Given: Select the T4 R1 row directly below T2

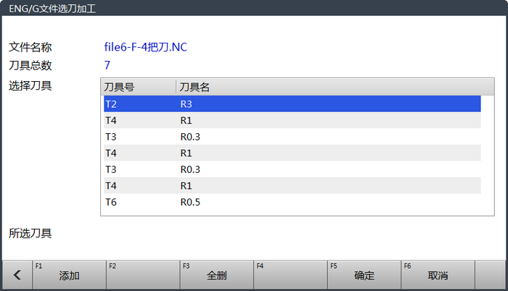Looking at the screenshot, I should [292, 120].
